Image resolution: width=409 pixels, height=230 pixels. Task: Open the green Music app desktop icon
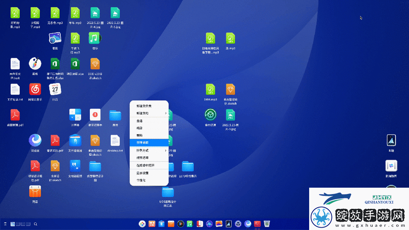pos(95,38)
